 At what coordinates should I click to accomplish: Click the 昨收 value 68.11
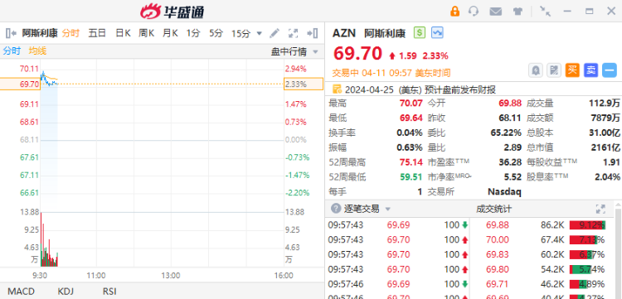pos(510,118)
